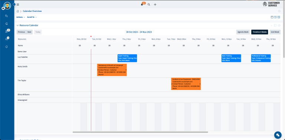Click the horizontal timeline scrollbar

point(140,132)
